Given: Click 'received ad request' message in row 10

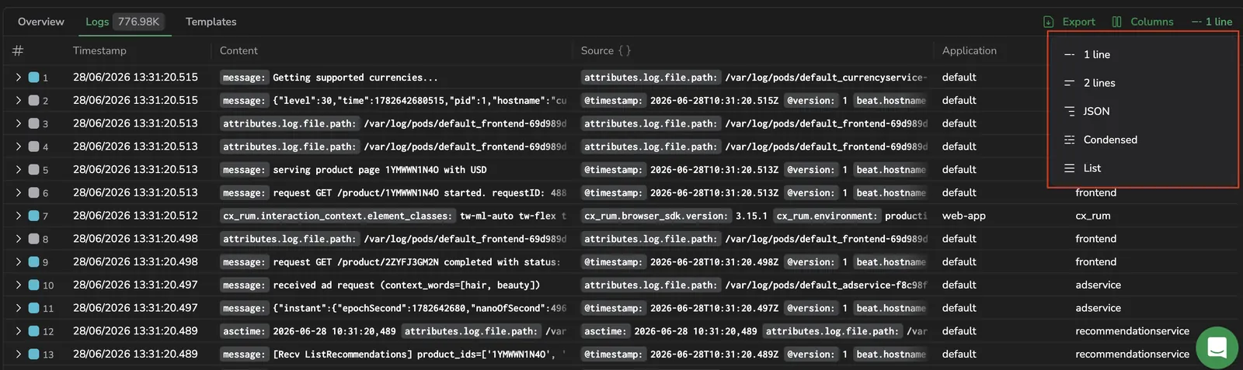Looking at the screenshot, I should 406,285.
